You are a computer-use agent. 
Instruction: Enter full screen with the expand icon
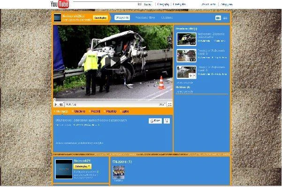[x=169, y=105]
